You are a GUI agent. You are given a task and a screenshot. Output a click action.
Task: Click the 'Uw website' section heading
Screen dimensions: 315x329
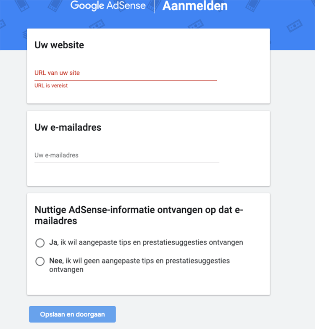coord(59,45)
